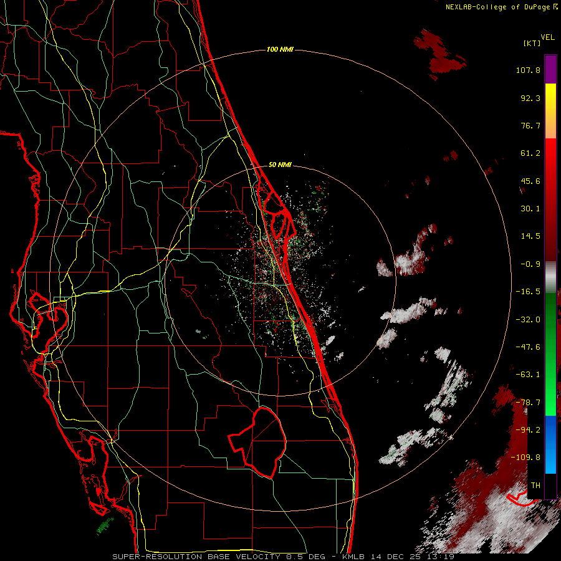Click the 14.5 velocity scale value
Viewport: 561px width, 561px height.
(x=530, y=236)
